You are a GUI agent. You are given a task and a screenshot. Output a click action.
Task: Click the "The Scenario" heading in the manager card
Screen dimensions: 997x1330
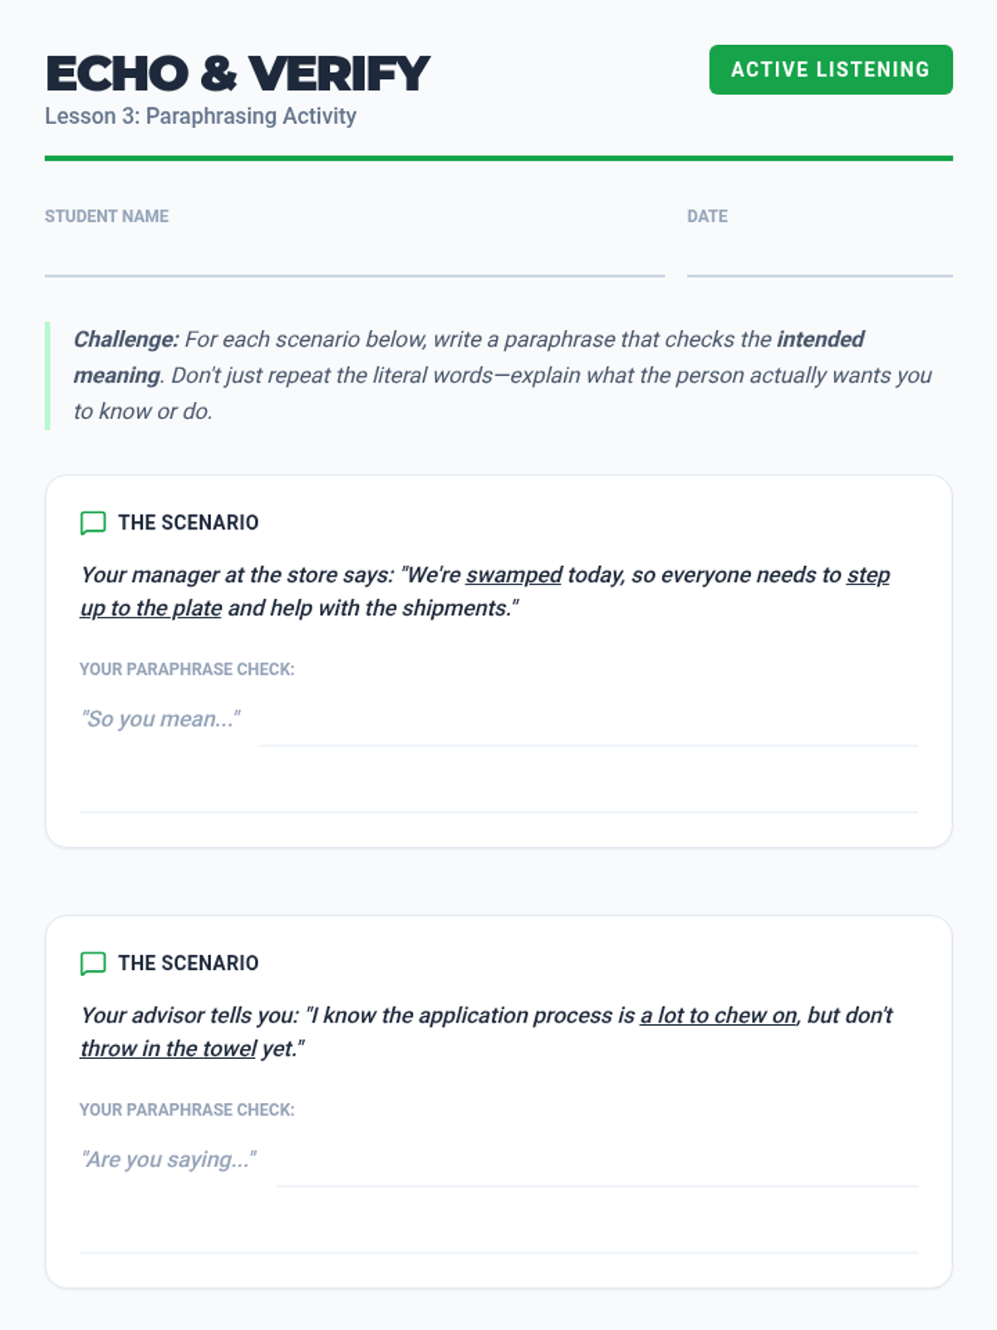(x=188, y=523)
